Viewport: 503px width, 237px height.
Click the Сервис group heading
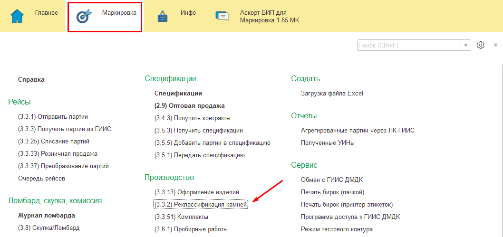click(304, 165)
